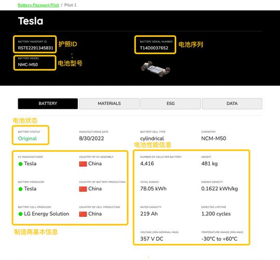Click the Original battery status value

pyautogui.click(x=28, y=138)
